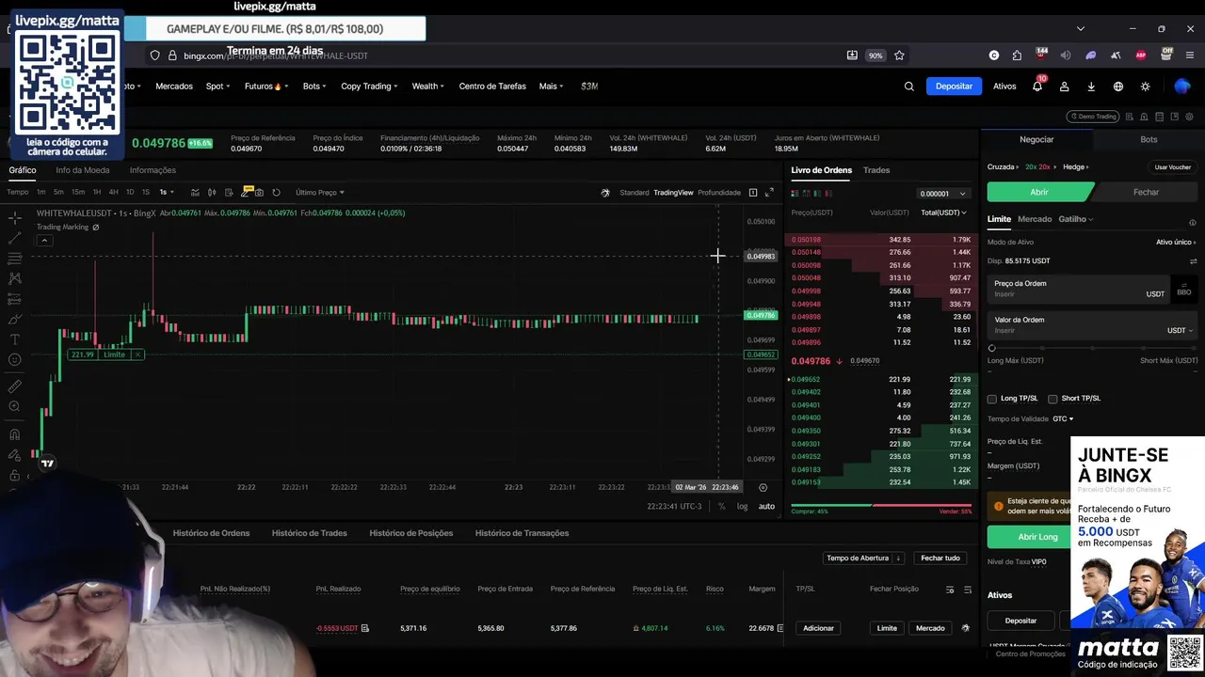Toggle the BBO price option
This screenshot has height=677, width=1205.
[1183, 290]
